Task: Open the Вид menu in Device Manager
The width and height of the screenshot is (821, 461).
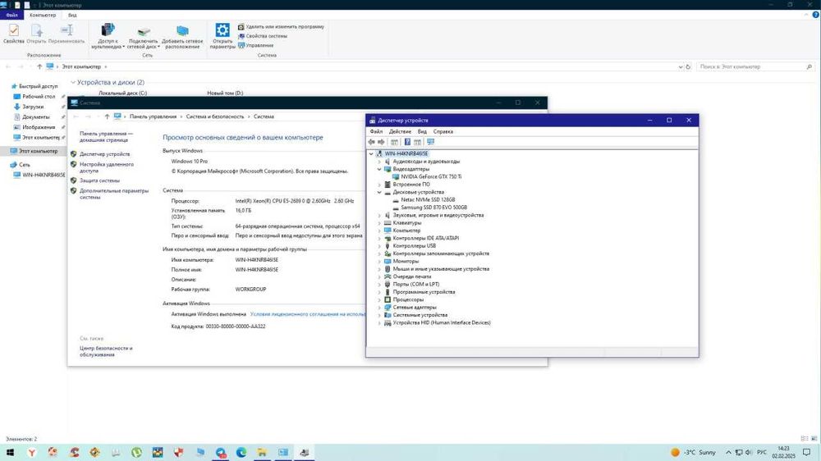Action: (x=422, y=131)
